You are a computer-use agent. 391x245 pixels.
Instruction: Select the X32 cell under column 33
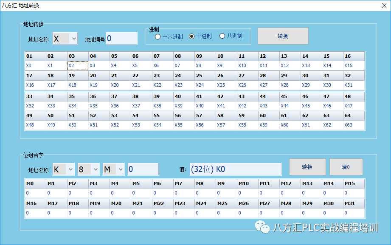pos(35,106)
